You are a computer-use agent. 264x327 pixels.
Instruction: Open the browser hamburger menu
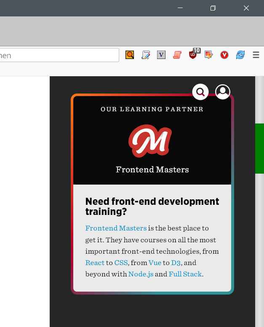[x=256, y=55]
